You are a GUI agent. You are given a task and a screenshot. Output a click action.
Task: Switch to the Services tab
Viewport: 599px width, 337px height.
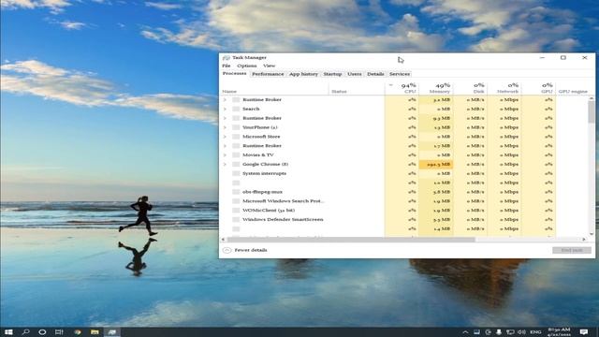(400, 74)
